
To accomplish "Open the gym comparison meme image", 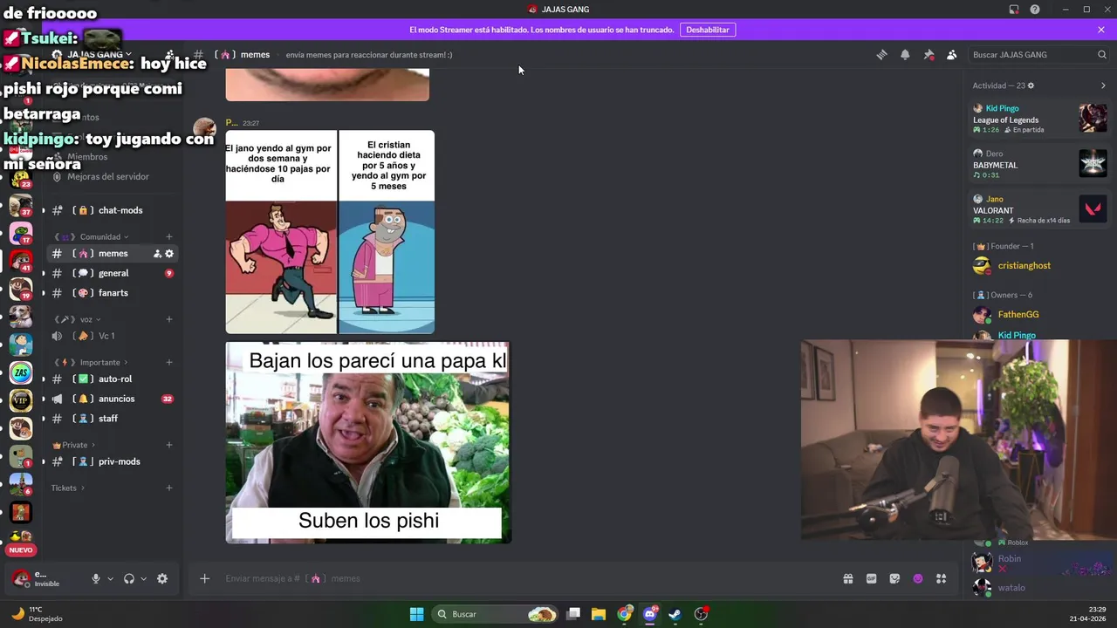I will (x=330, y=232).
